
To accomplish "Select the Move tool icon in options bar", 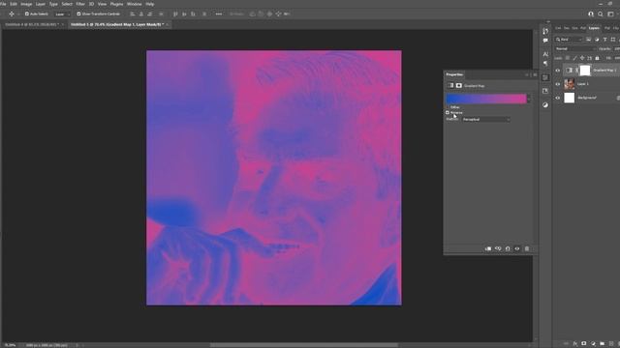I will coord(11,14).
